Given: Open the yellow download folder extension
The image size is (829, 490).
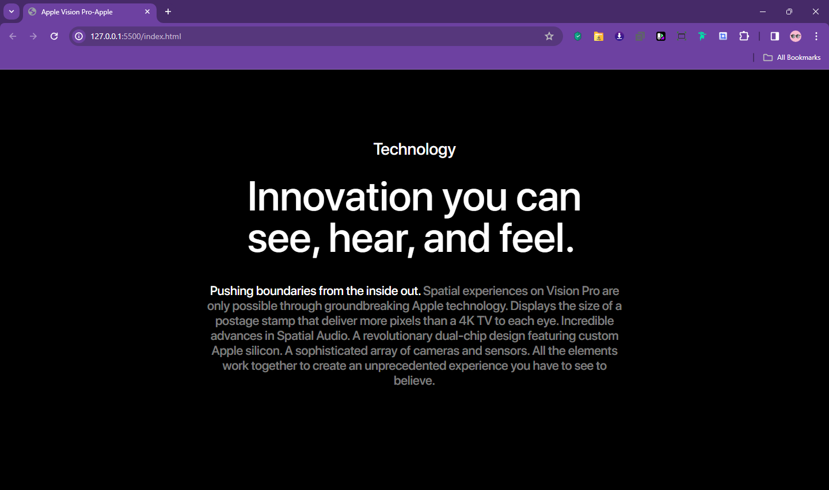Looking at the screenshot, I should pos(599,36).
